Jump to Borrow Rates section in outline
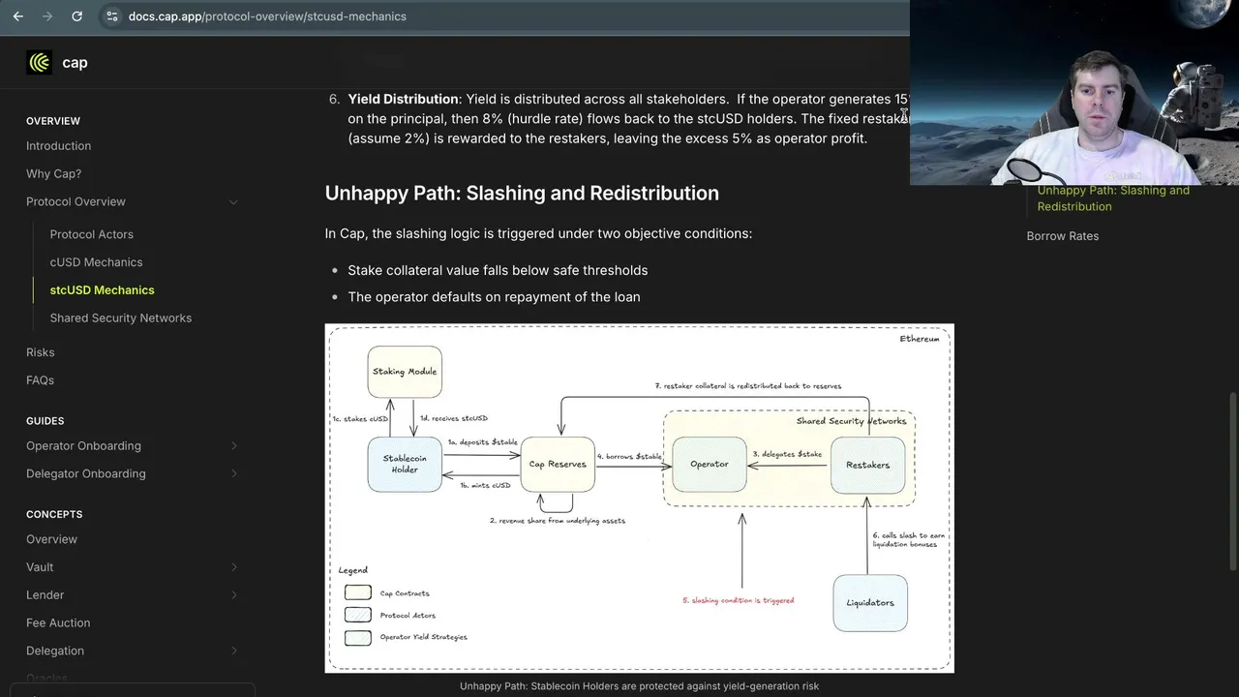Viewport: 1239px width, 697px height. click(1062, 236)
